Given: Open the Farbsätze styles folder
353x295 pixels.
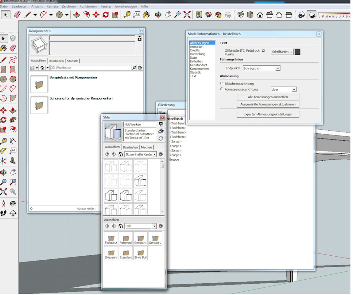Looking at the screenshot, I should pos(111,238).
